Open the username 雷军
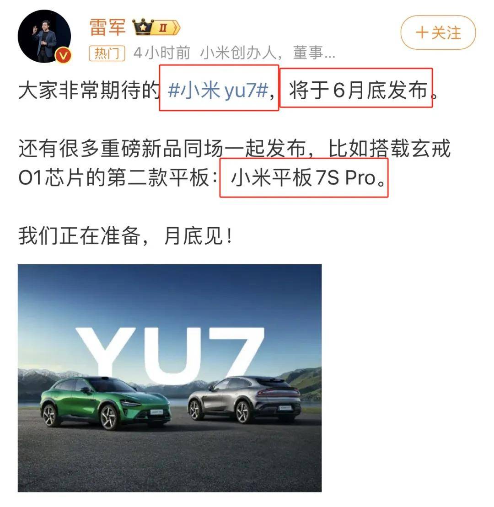The height and width of the screenshot is (507, 494). (107, 27)
